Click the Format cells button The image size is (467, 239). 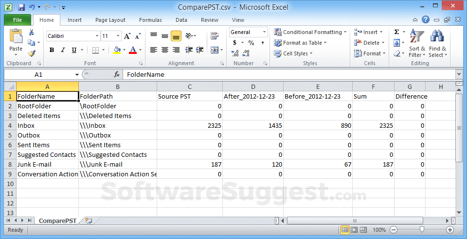pos(370,53)
